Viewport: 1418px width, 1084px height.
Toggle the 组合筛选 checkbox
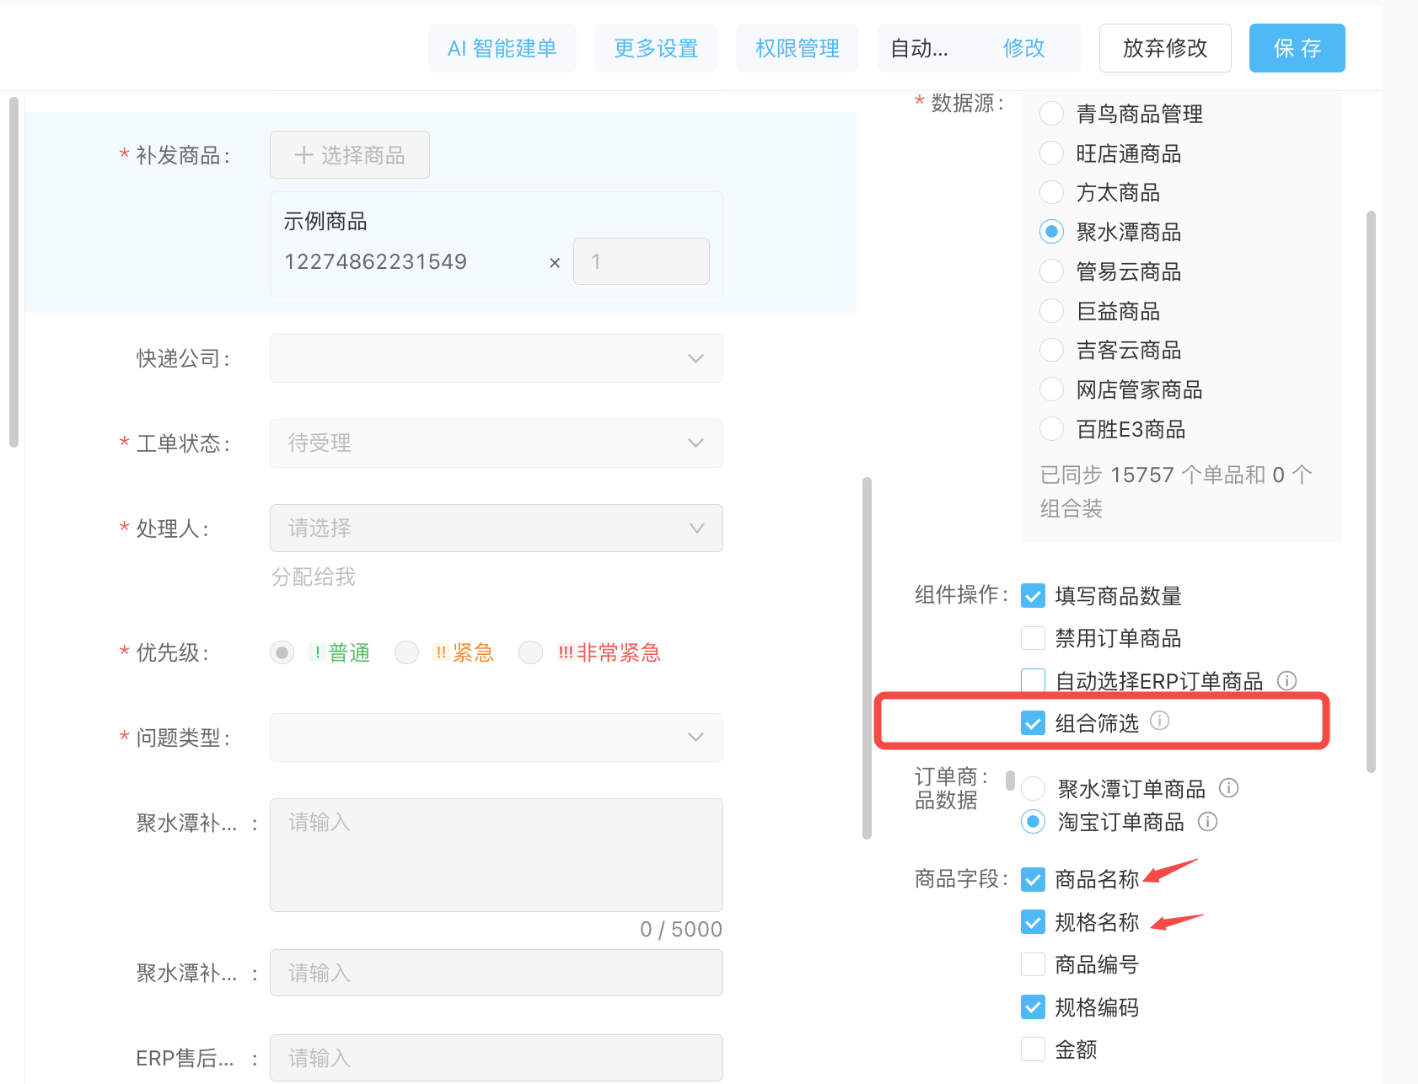point(1033,722)
